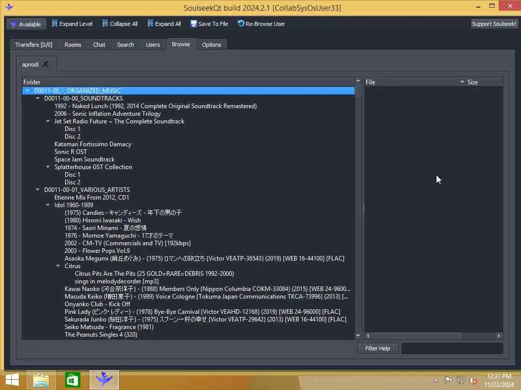Select the apnodi user tab
521x390 pixels.
pyautogui.click(x=30, y=64)
